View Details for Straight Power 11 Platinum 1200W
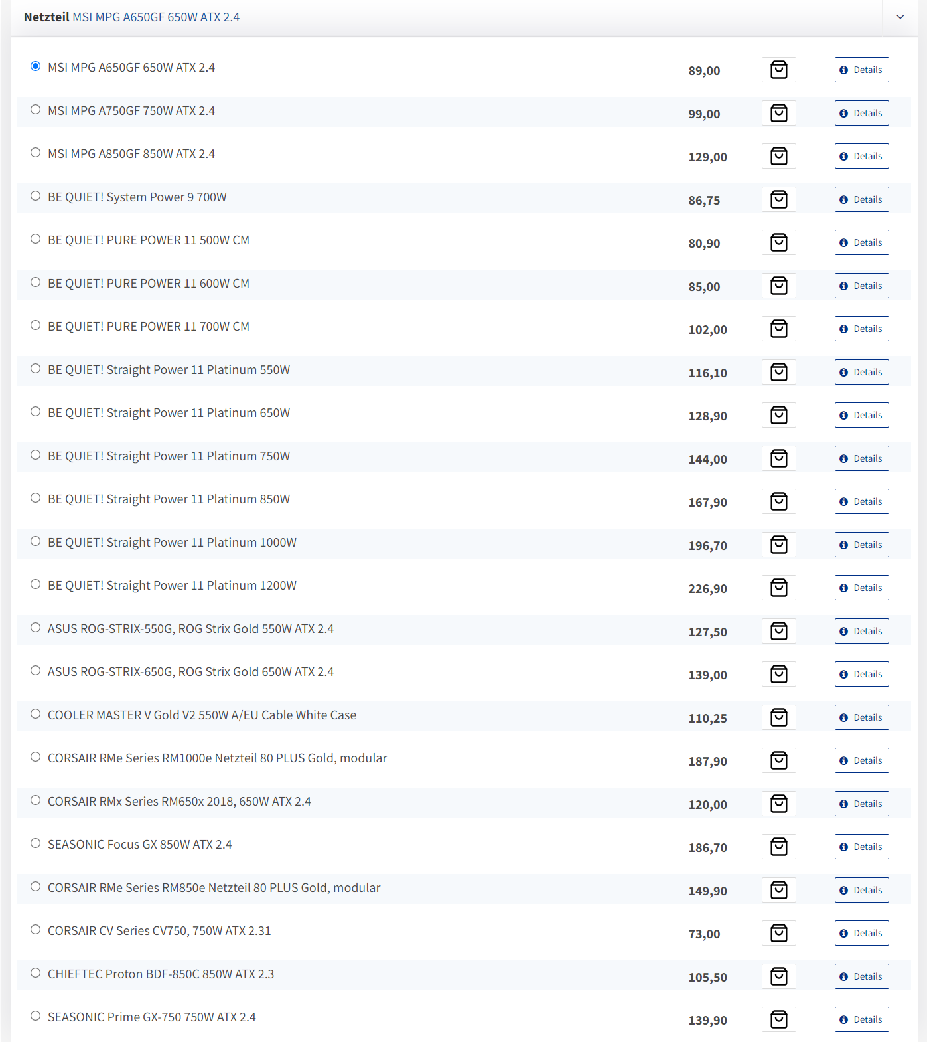Viewport: 927px width, 1042px height. 861,588
